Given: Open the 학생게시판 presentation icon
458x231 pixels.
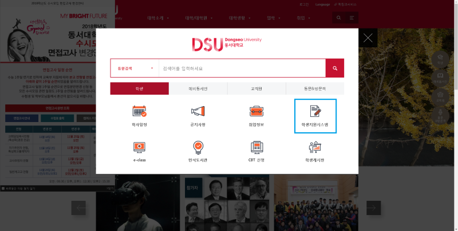Looking at the screenshot, I should tap(315, 148).
